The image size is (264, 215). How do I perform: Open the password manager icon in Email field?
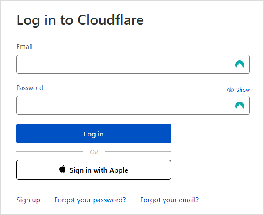(x=240, y=64)
